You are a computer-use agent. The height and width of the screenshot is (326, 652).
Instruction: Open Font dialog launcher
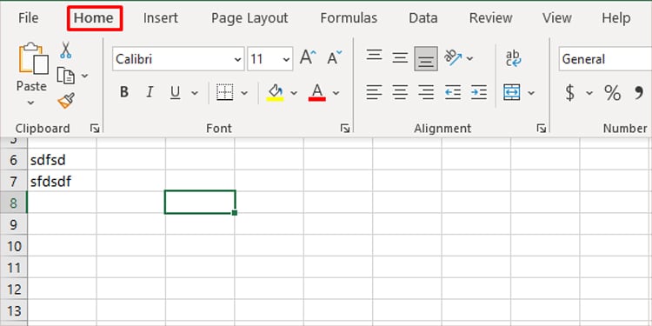(x=345, y=129)
